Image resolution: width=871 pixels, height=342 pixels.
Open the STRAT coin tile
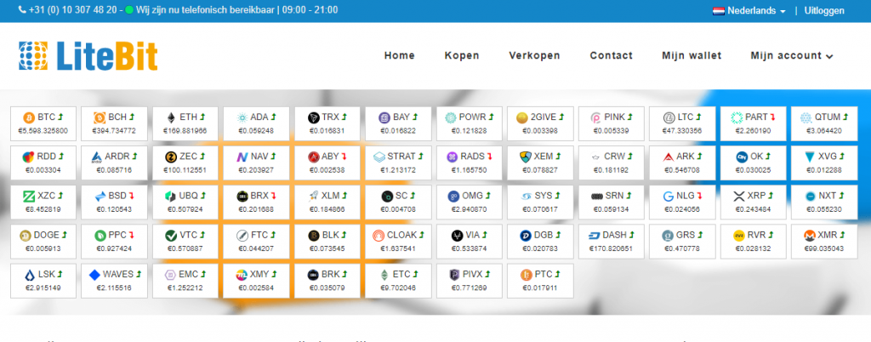pyautogui.click(x=398, y=162)
